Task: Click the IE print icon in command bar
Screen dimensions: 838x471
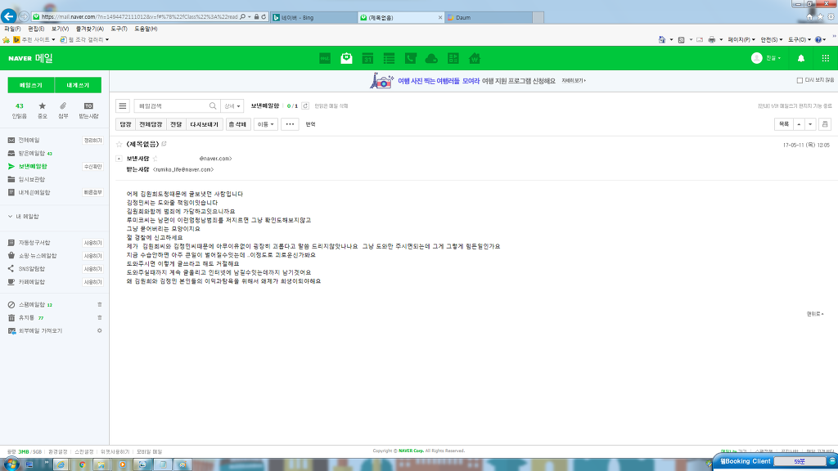Action: coord(711,39)
